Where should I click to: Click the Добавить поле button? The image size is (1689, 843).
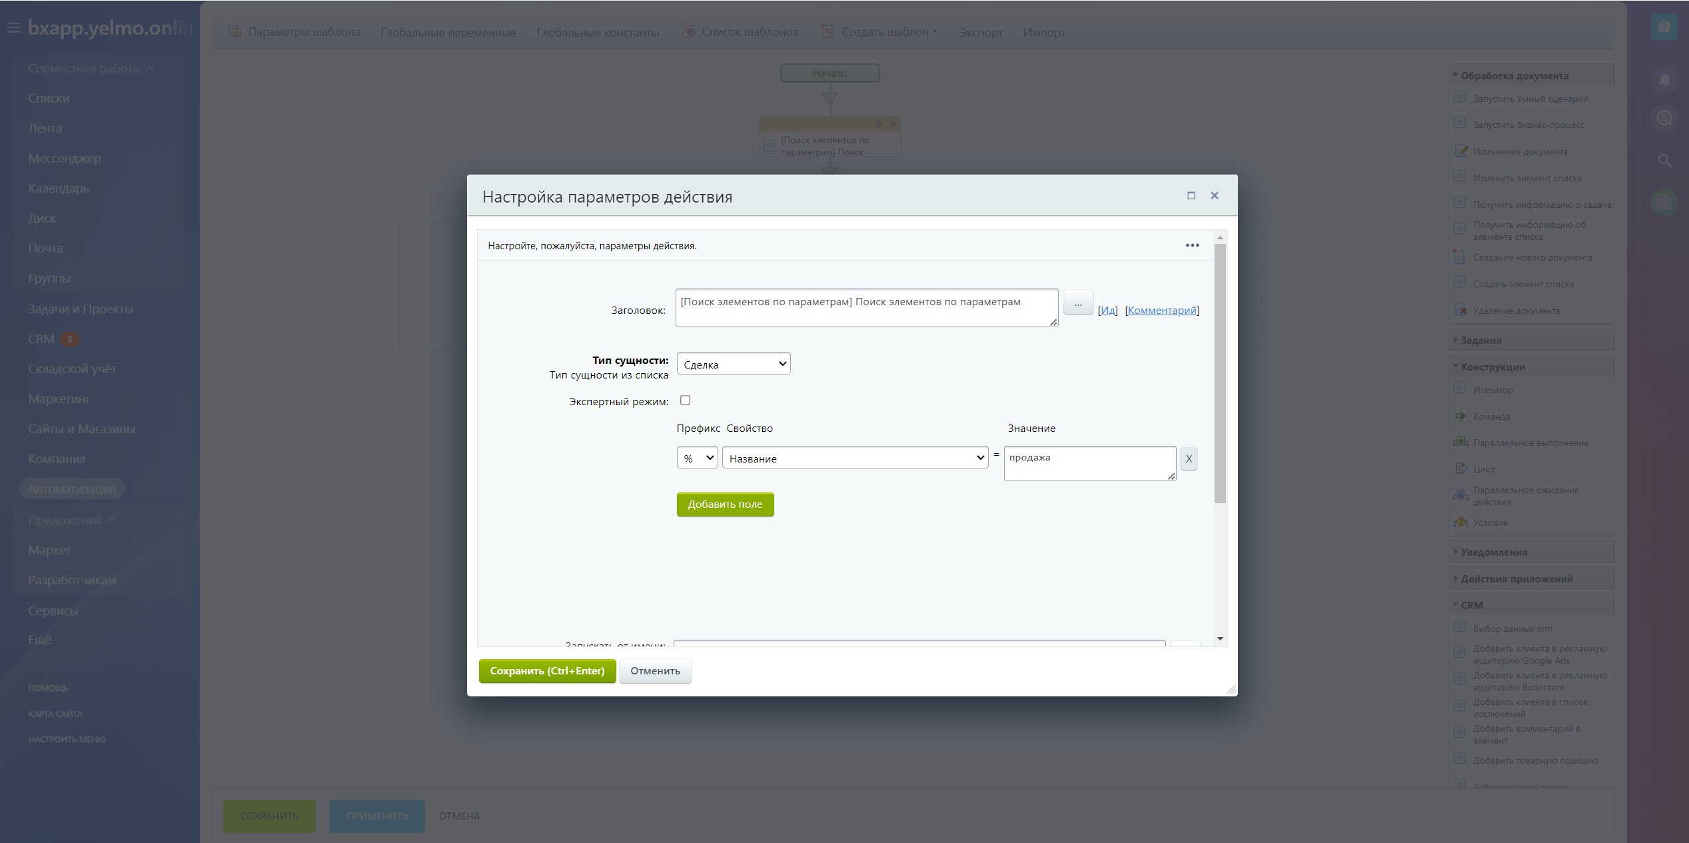click(x=725, y=504)
